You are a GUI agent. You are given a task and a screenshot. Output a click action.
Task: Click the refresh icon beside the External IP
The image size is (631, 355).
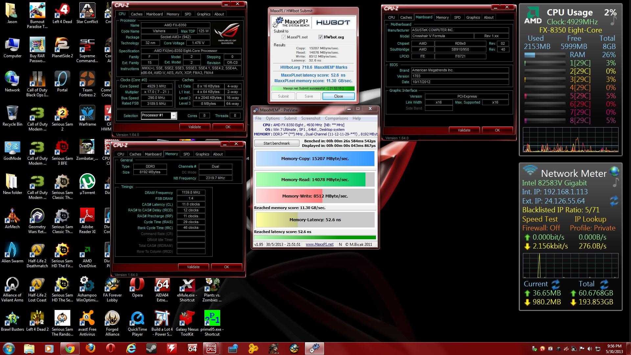click(614, 201)
